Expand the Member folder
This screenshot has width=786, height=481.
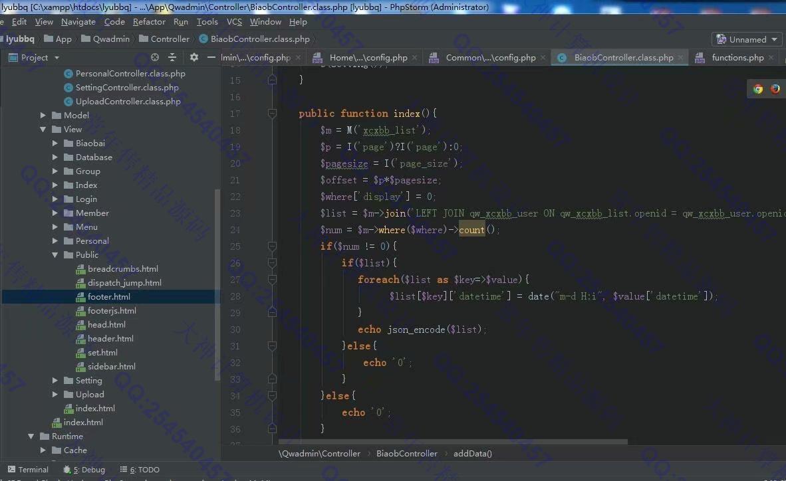pos(55,213)
